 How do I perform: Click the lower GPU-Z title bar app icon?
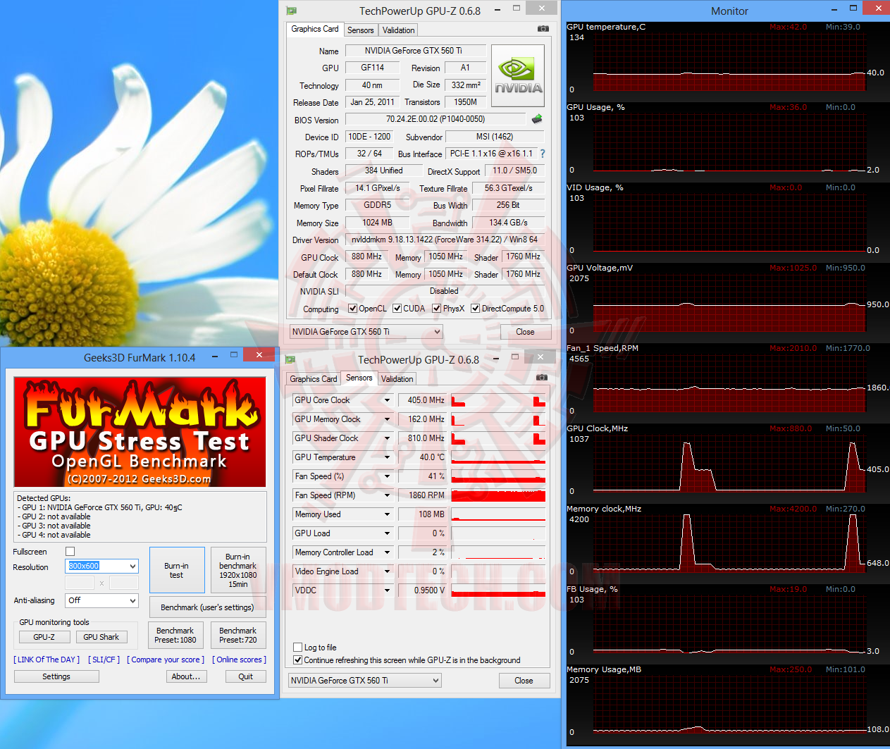(x=290, y=360)
